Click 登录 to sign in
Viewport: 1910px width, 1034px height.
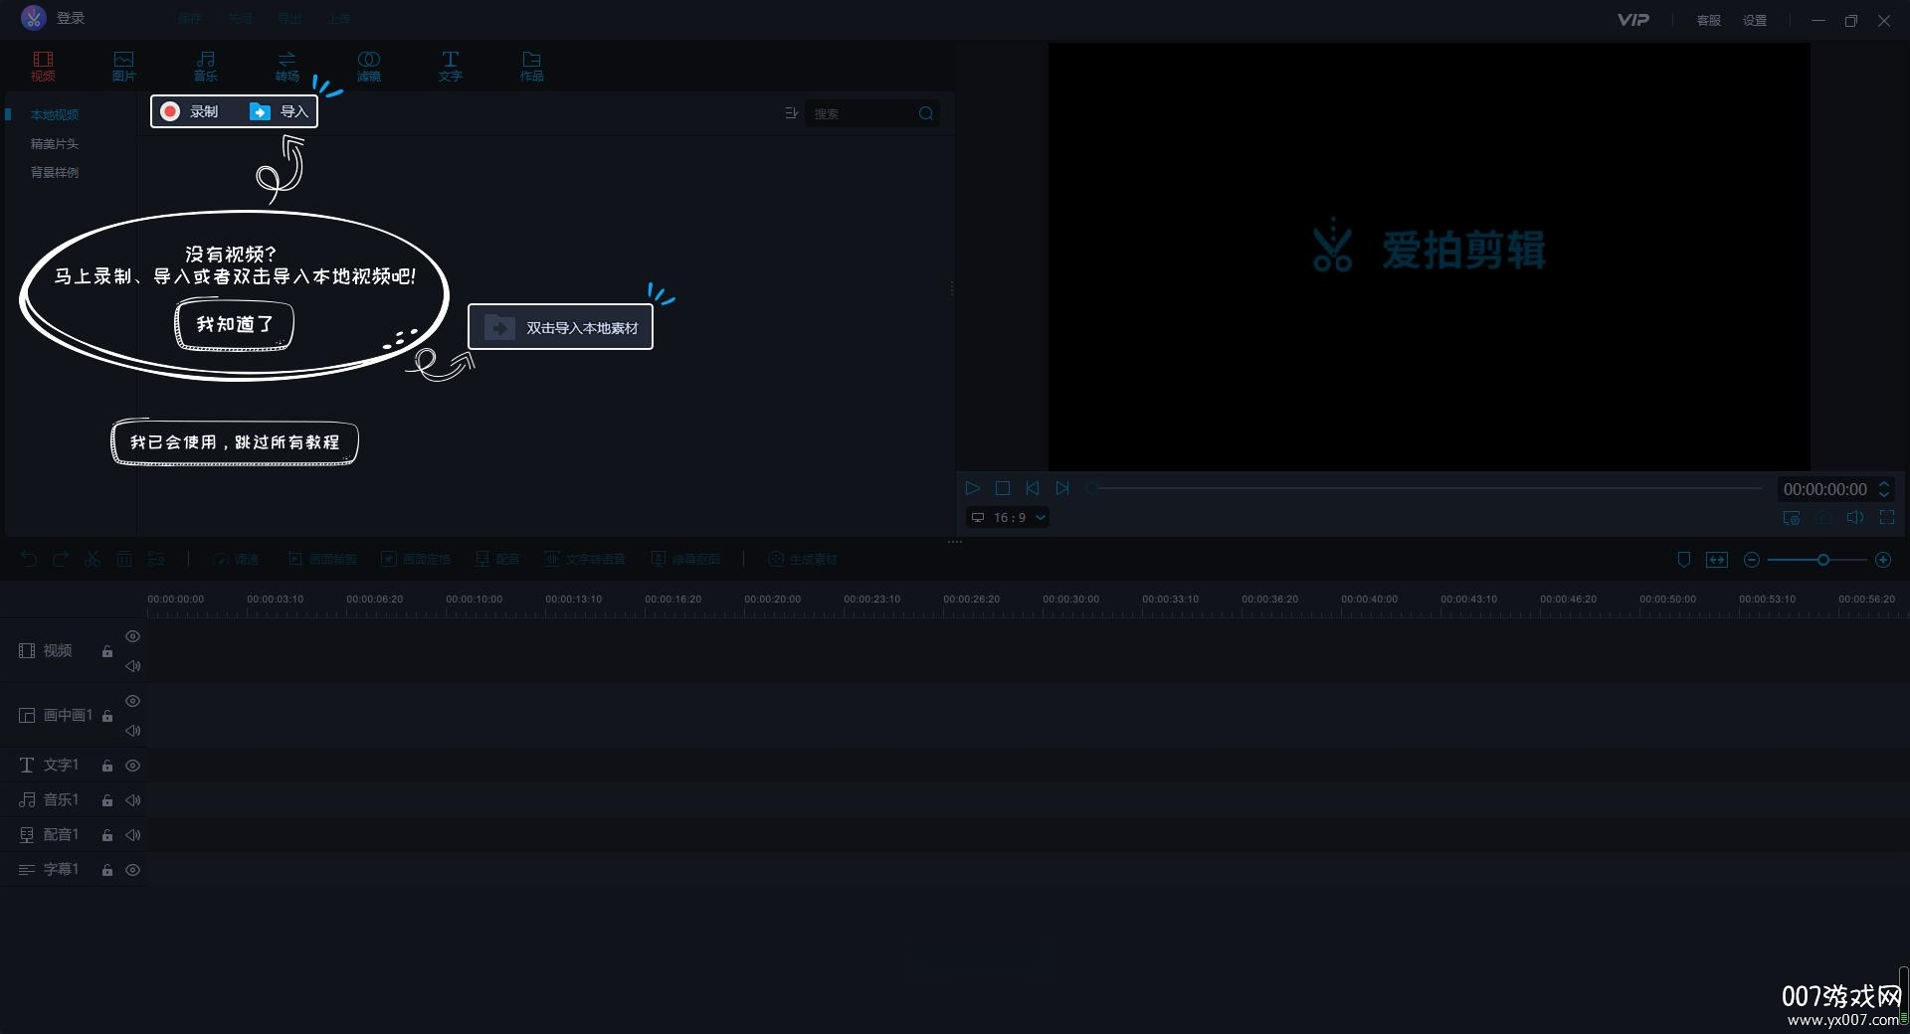point(71,18)
